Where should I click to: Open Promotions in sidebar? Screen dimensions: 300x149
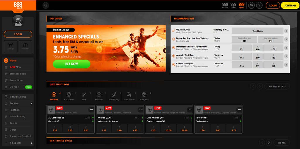tap(18, 80)
